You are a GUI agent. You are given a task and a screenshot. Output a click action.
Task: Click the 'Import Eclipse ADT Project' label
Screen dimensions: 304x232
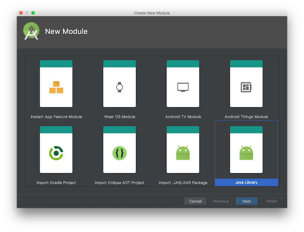point(119,183)
